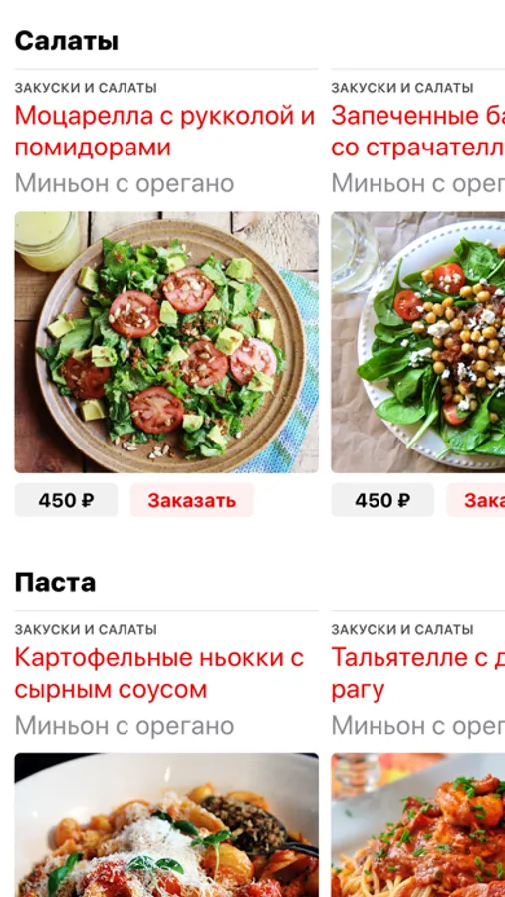Click Закуски и салаты label above Тальятелле
Image resolution: width=505 pixels, height=897 pixels.
[402, 629]
